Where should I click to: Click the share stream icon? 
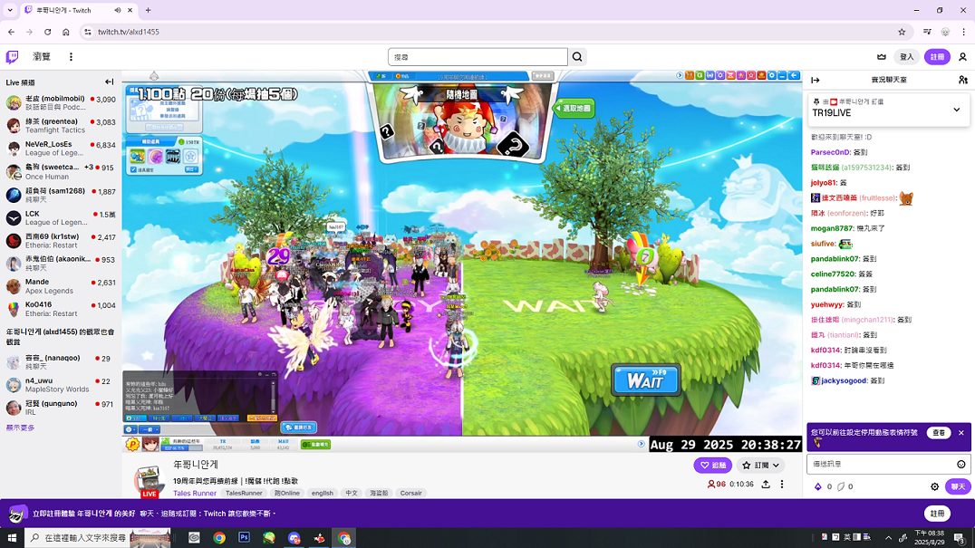click(766, 485)
